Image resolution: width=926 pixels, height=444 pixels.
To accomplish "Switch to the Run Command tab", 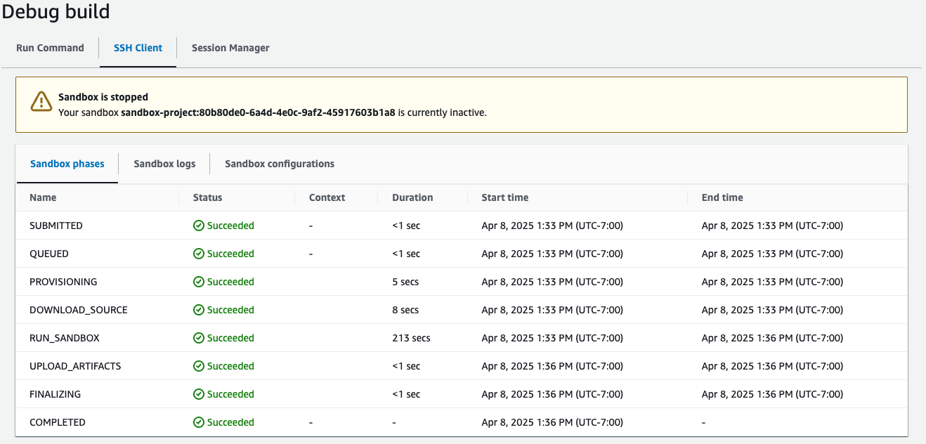I will tap(50, 48).
